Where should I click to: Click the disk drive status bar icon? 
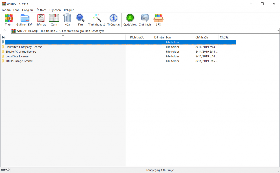tap(3, 170)
